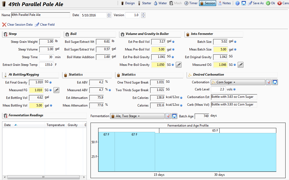Select the Session tab
The height and width of the screenshot is (180, 289).
pos(207,3)
